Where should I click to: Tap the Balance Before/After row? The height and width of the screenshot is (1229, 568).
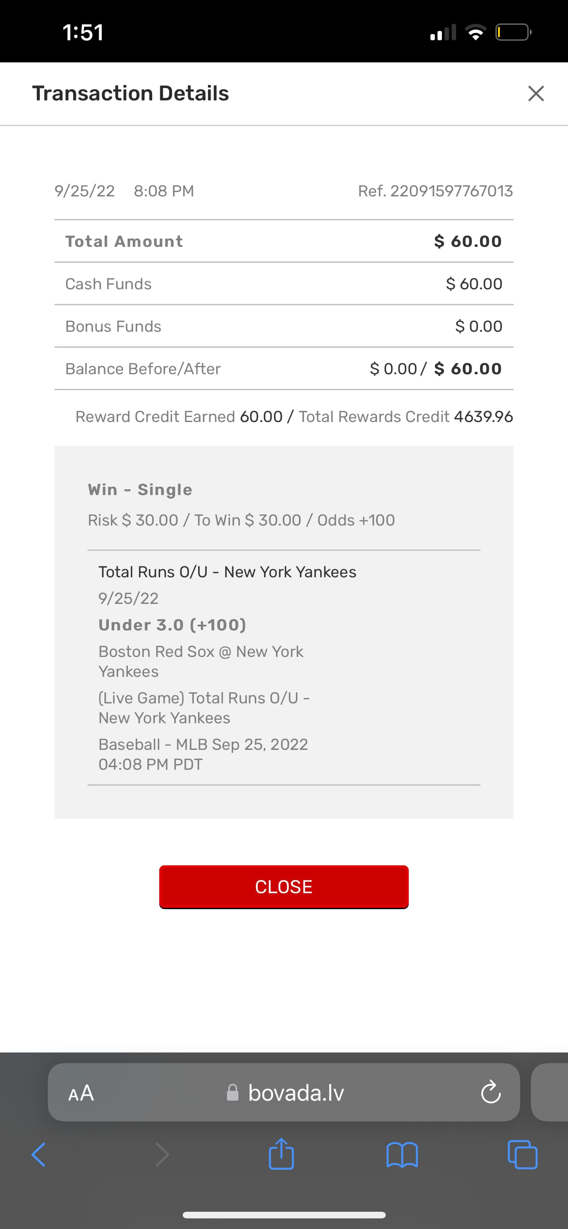click(x=284, y=369)
